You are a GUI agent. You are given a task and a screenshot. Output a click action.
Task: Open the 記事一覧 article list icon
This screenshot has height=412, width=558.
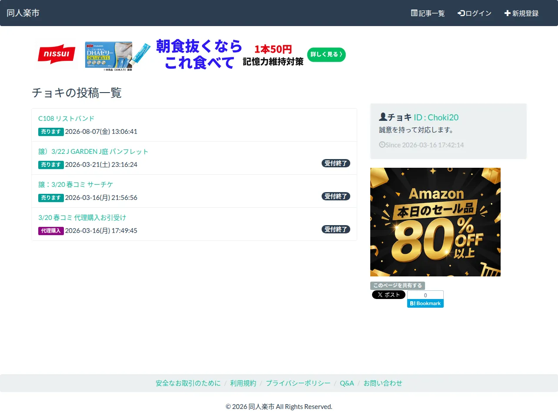[x=414, y=13]
